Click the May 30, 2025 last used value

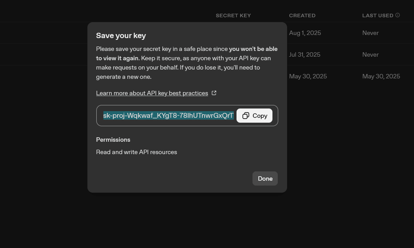pyautogui.click(x=381, y=77)
